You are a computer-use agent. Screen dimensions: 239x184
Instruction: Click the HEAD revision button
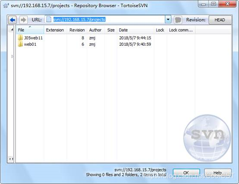click(x=220, y=20)
